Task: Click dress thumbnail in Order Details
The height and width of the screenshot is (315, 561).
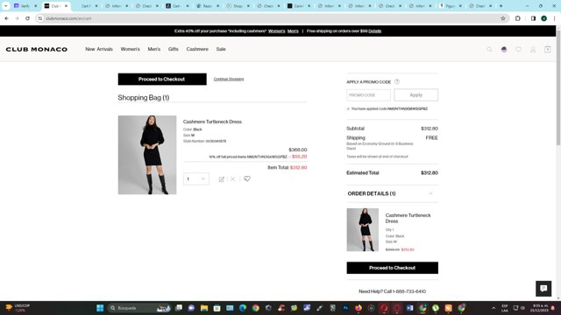Action: (x=362, y=230)
